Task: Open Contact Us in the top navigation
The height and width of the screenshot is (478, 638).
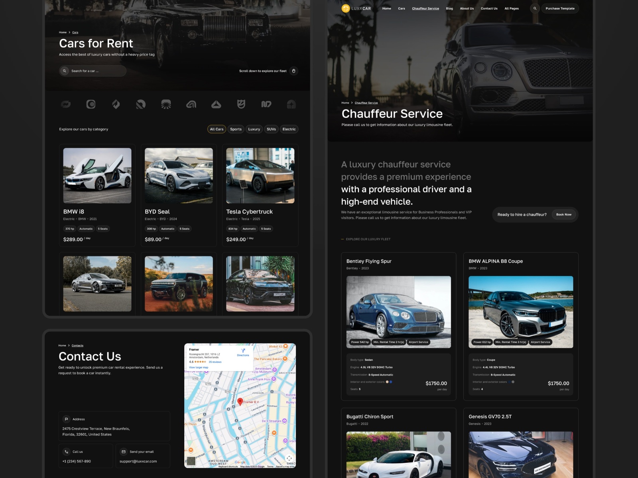Action: [489, 8]
